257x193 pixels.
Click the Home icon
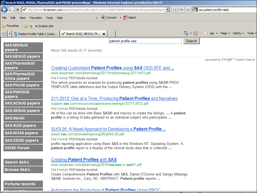pyautogui.click(x=186, y=33)
